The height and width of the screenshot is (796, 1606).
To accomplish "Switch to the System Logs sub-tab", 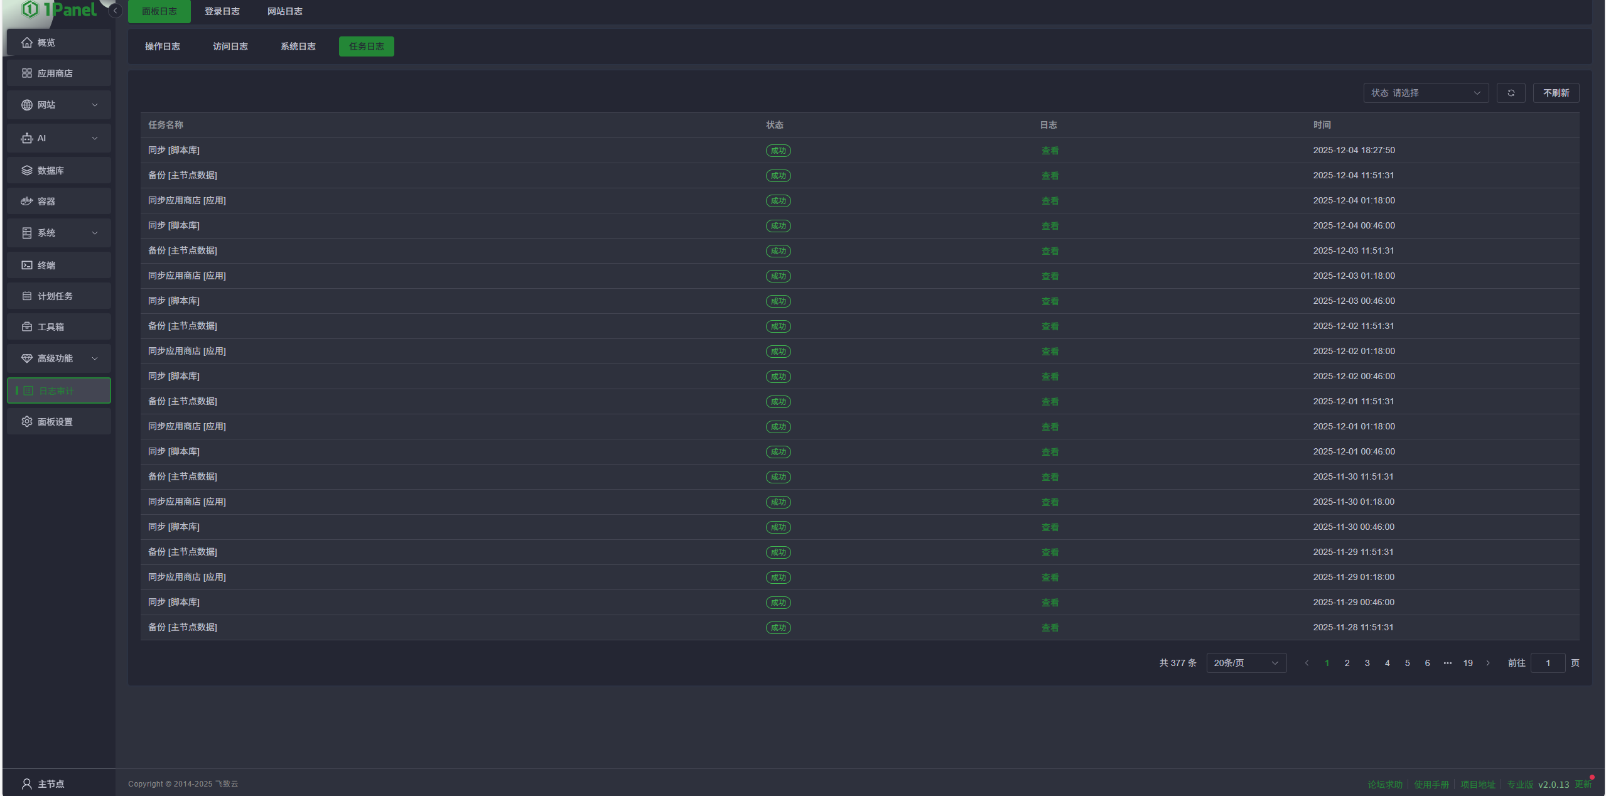I will [x=298, y=46].
